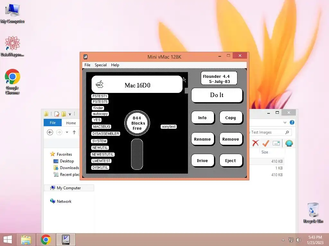Sort by the Size column header
329x246 pixels.
pyautogui.click(x=265, y=152)
